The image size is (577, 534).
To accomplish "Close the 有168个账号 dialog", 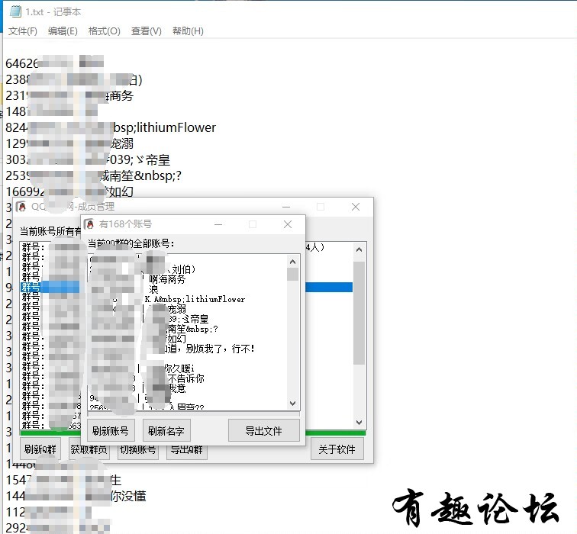I will [x=288, y=224].
